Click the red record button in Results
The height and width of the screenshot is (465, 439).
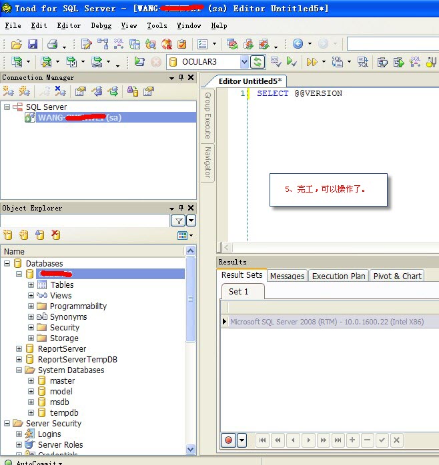228,440
